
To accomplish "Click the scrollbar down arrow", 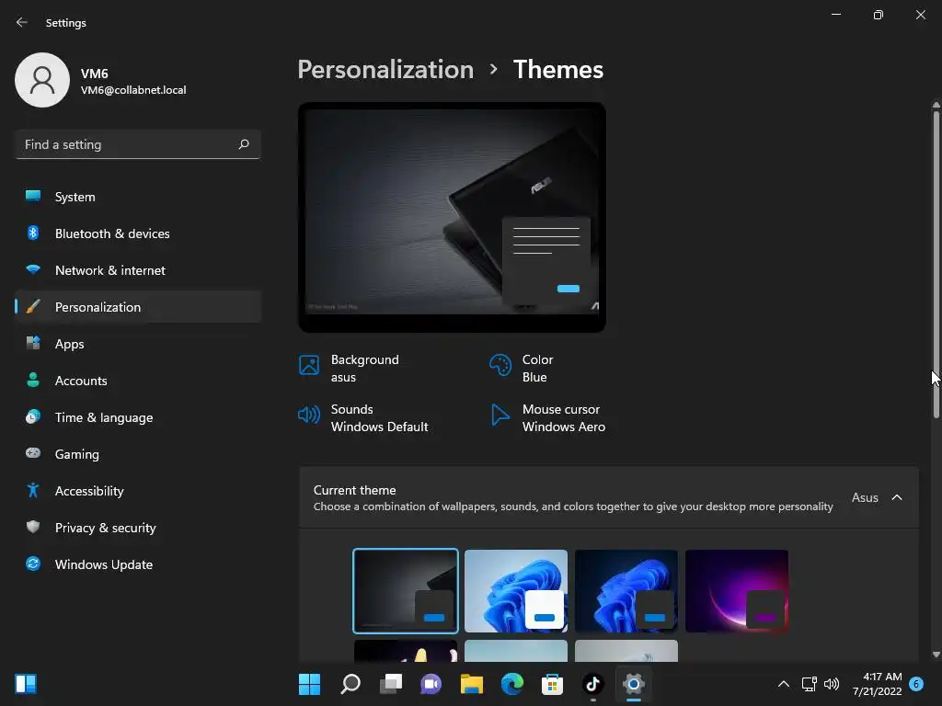I will (x=936, y=655).
